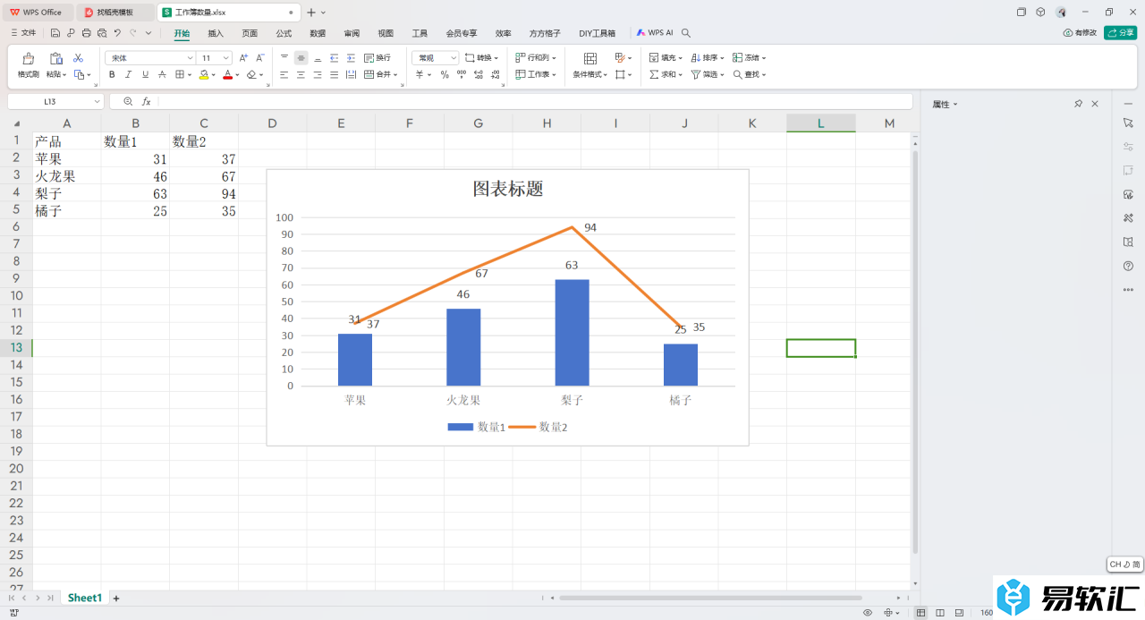Click the Find (查找) button
This screenshot has height=620, width=1145.
click(x=750, y=75)
